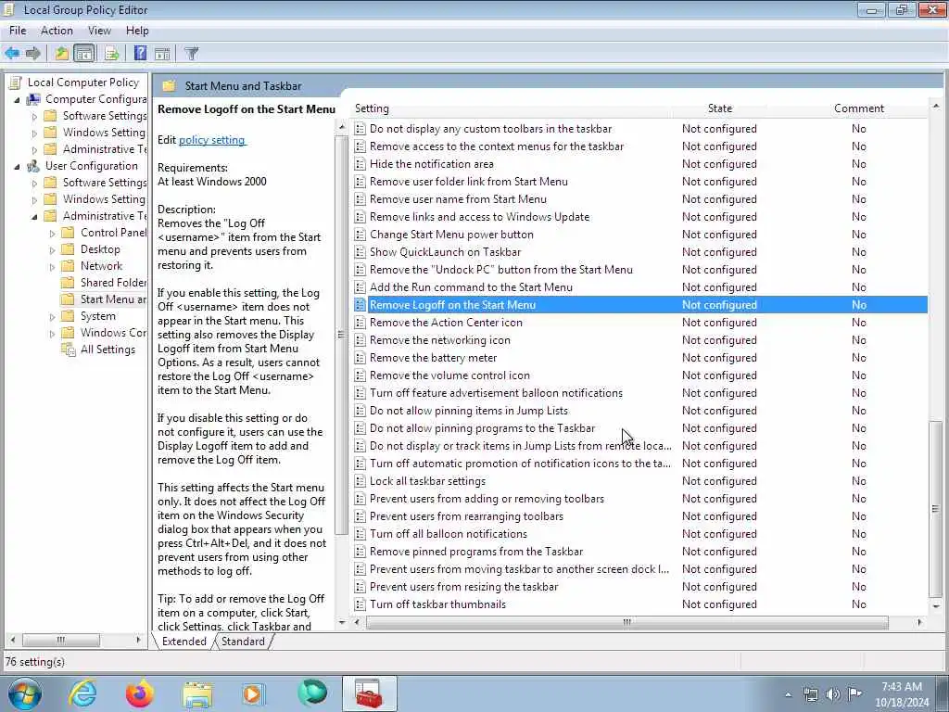The height and width of the screenshot is (712, 949).
Task: Sort by the Comment column header
Action: tap(859, 108)
